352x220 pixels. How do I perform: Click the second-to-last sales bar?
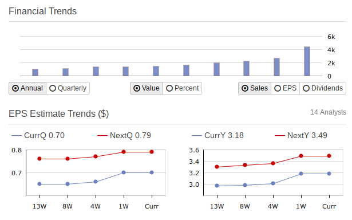pyautogui.click(x=277, y=67)
